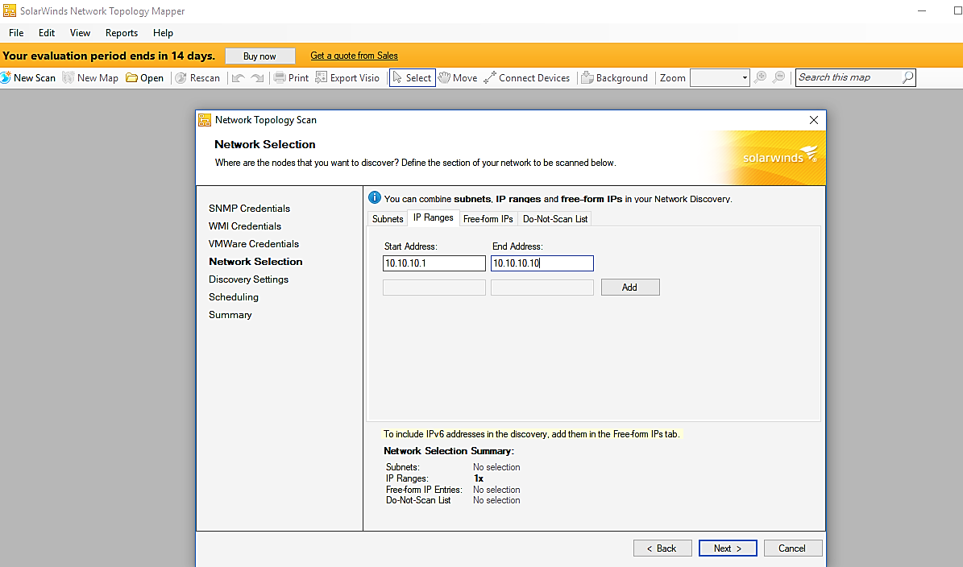This screenshot has height=567, width=963.
Task: Click the IP Ranges '1x' summary value
Action: click(x=479, y=478)
